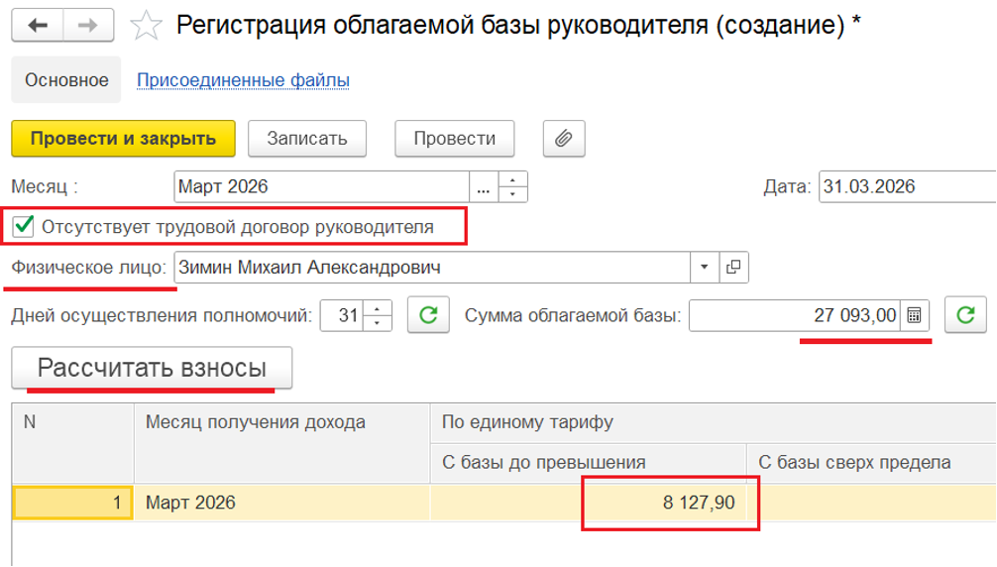
Task: Add form to favorites with star icon
Action: [146, 26]
